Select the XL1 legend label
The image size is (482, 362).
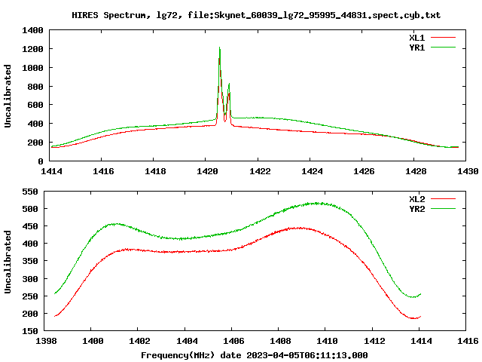tap(416, 38)
